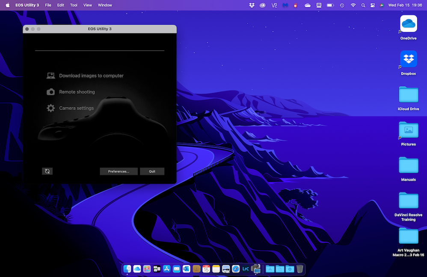This screenshot has height=277, width=427.
Task: Click the Quit button
Action: [x=152, y=171]
